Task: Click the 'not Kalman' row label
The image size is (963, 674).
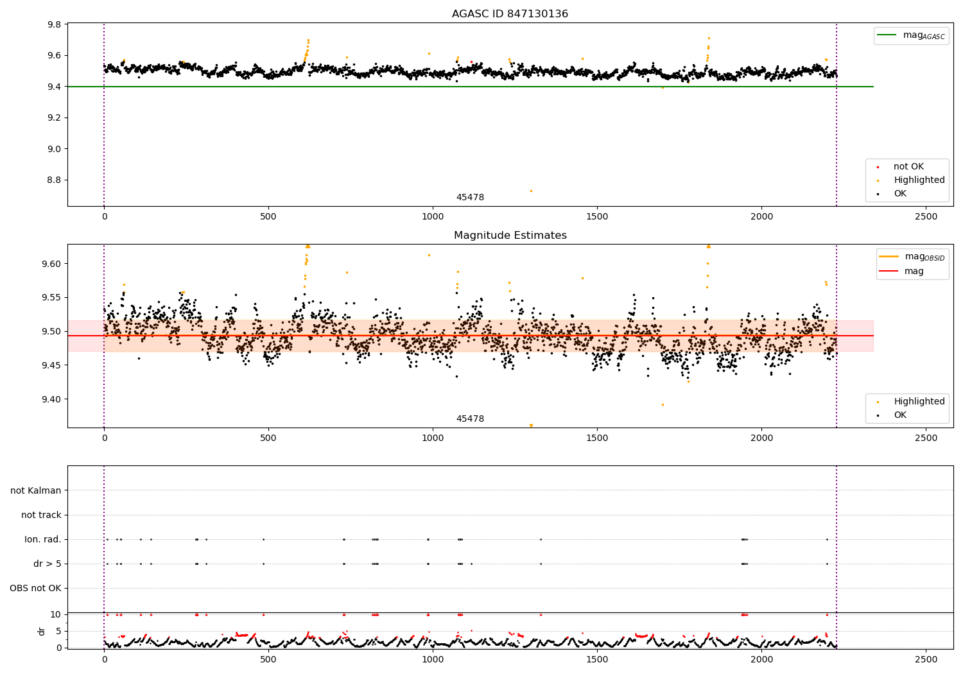Action: click(x=36, y=490)
